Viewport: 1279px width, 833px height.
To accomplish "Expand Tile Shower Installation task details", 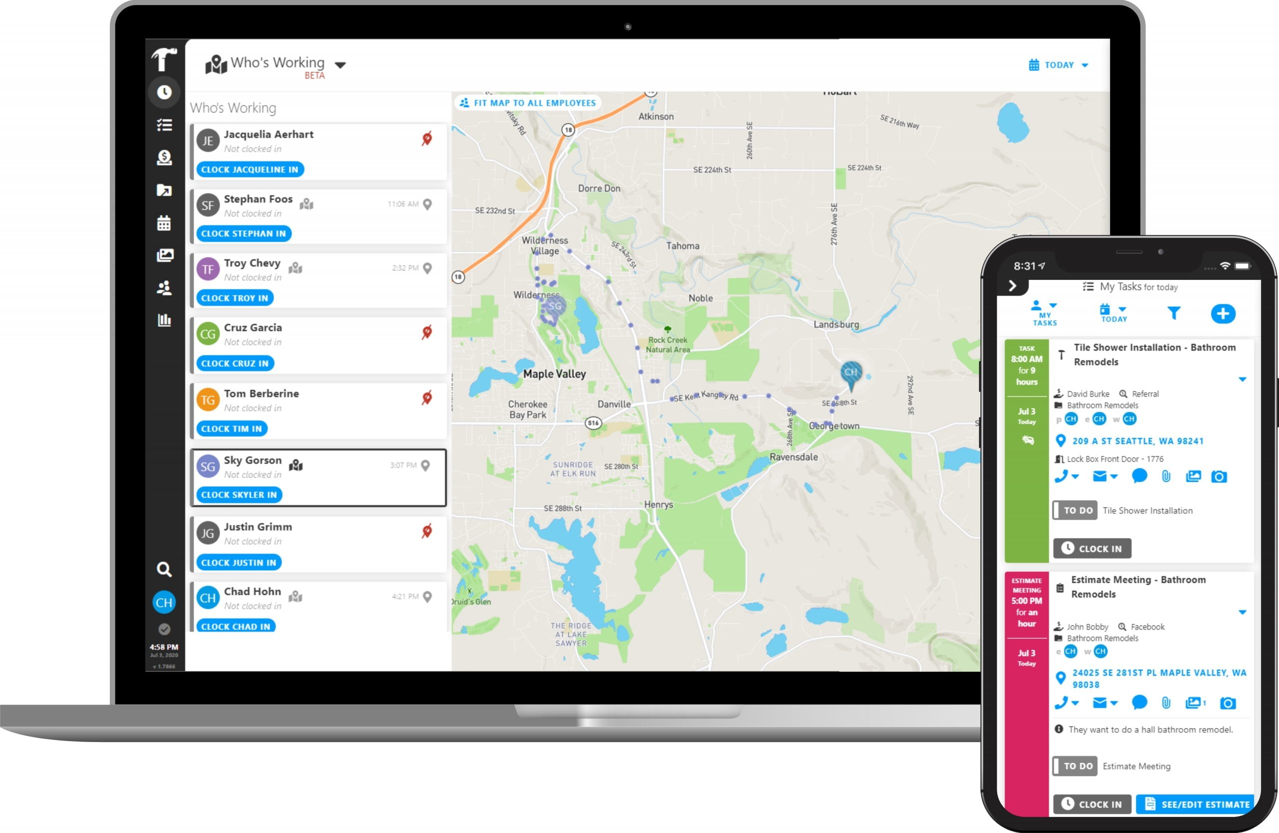I will pos(1242,380).
